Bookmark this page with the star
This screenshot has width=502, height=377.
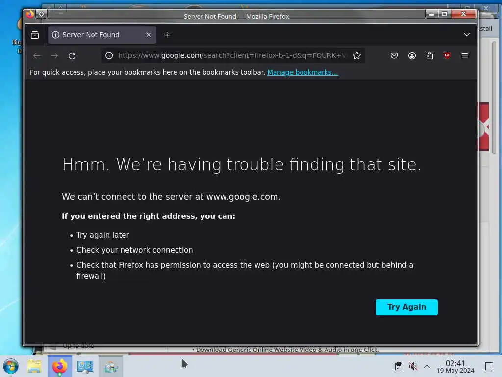[357, 56]
